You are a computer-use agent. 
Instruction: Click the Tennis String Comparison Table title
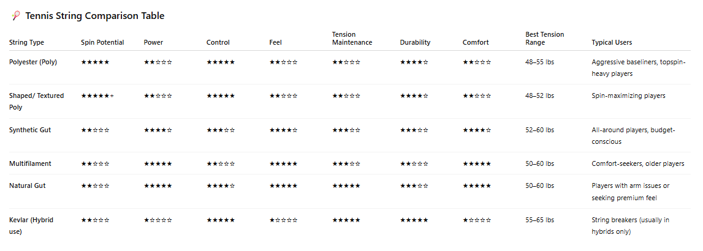[94, 16]
